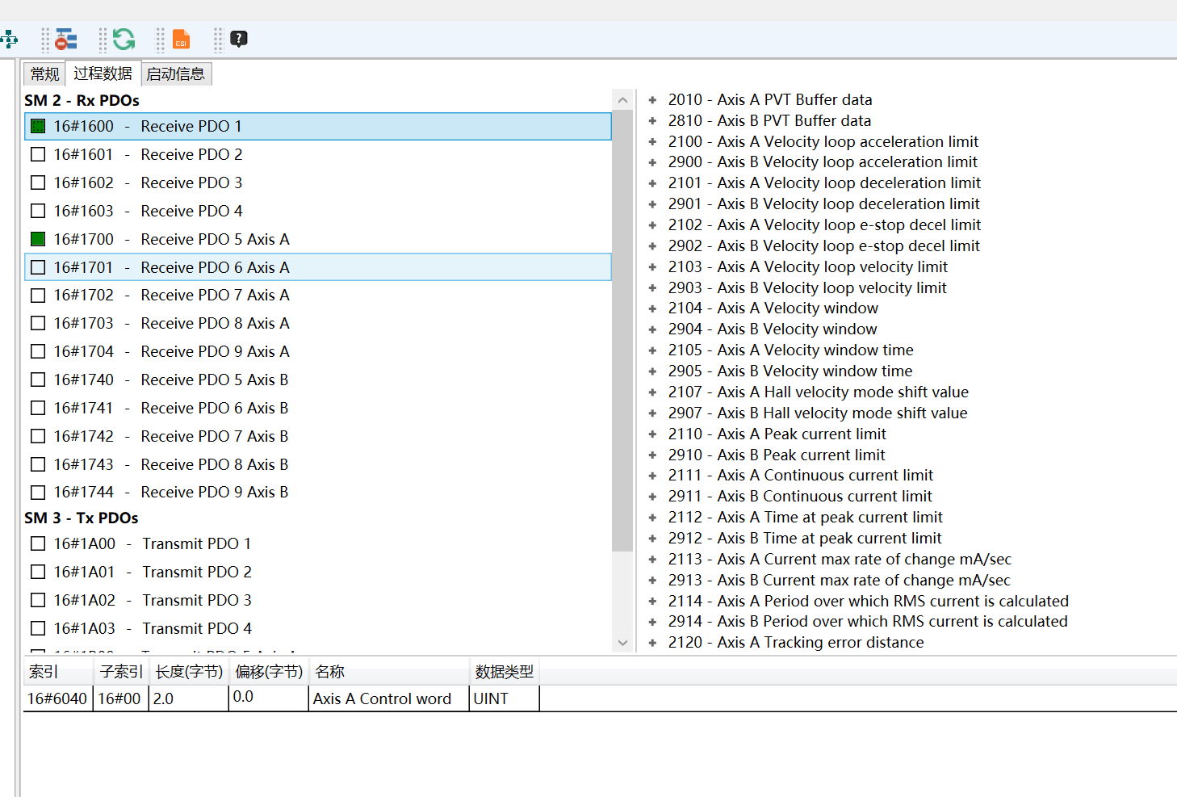Expand 2900 Axis B Velocity loop acceleration limit
This screenshot has width=1177, height=797.
click(x=652, y=162)
